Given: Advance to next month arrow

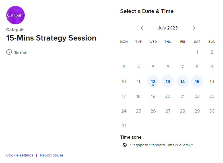Looking at the screenshot, I should pos(194,28).
